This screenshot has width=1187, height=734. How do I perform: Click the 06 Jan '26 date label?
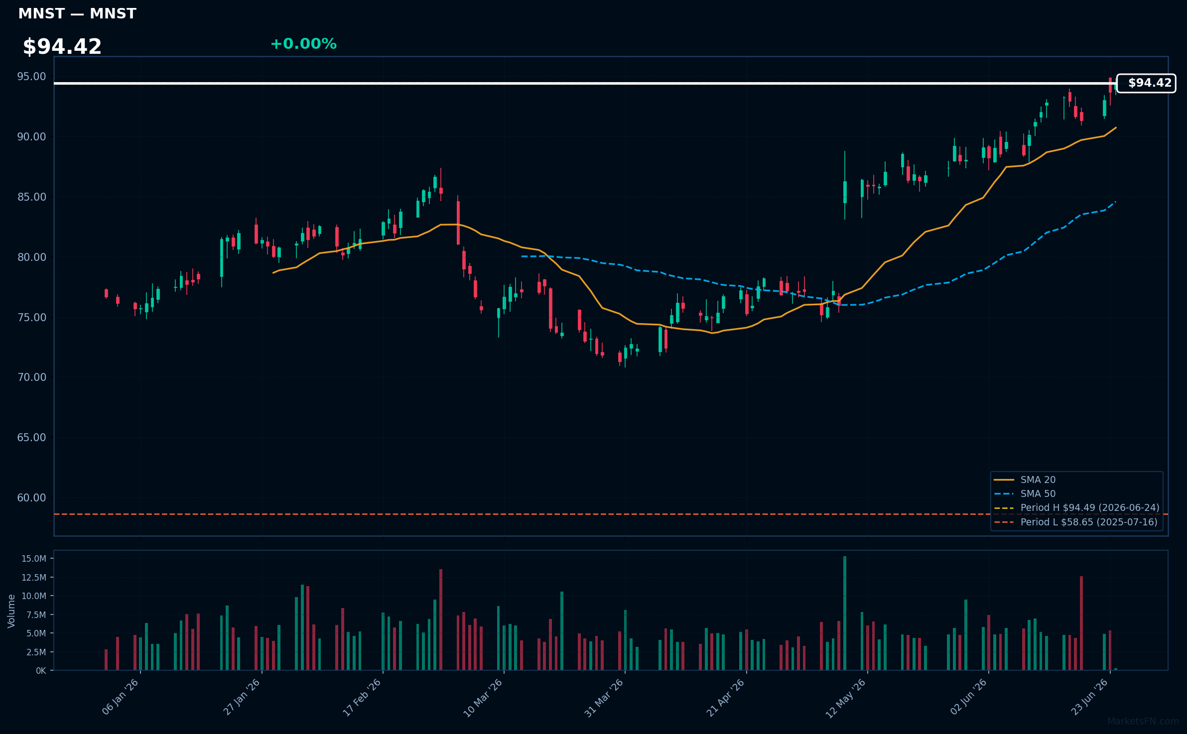(x=120, y=697)
